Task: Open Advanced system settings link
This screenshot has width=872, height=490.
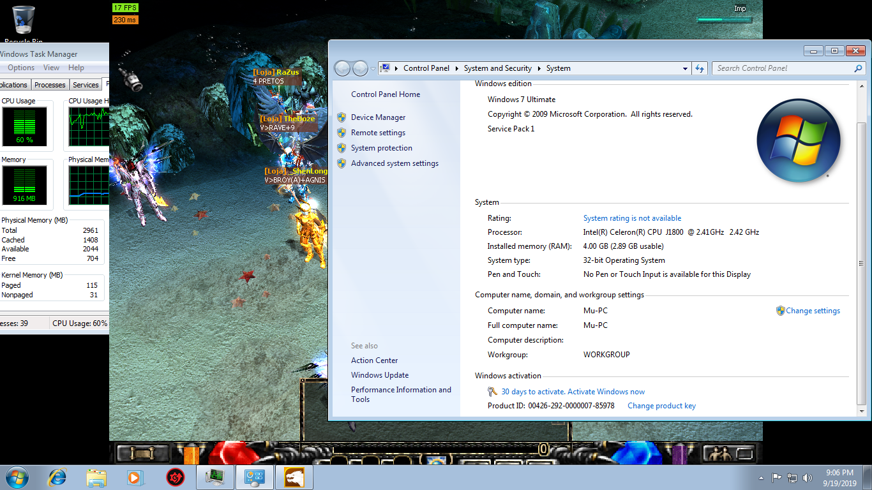Action: (x=395, y=163)
